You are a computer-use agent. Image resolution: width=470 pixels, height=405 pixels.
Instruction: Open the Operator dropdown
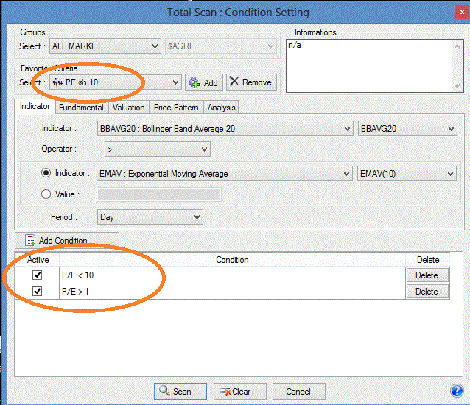coord(158,149)
